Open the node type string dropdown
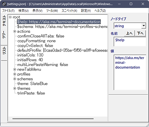This screenshot has height=127, width=149. click(144, 26)
